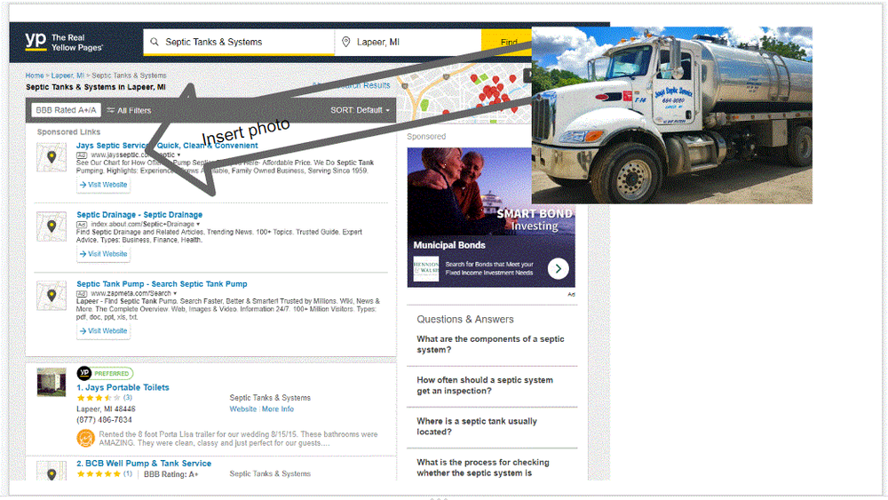Click map pin thumbnail for Jays Septic Service

(52, 157)
